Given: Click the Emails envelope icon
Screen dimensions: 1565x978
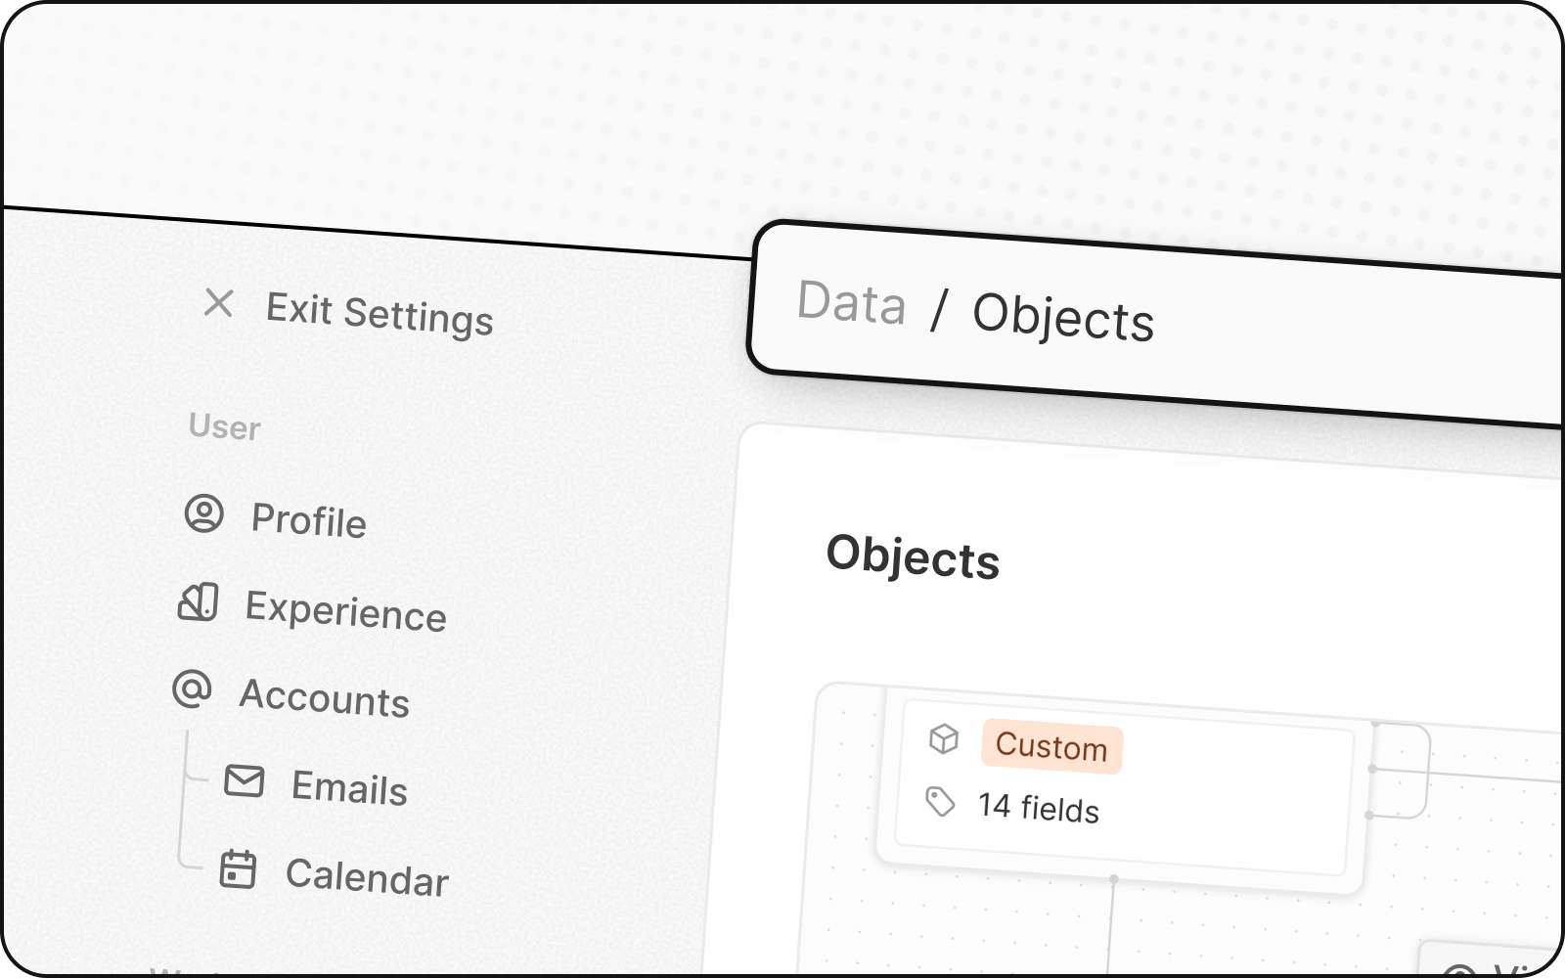Looking at the screenshot, I should pos(245,780).
